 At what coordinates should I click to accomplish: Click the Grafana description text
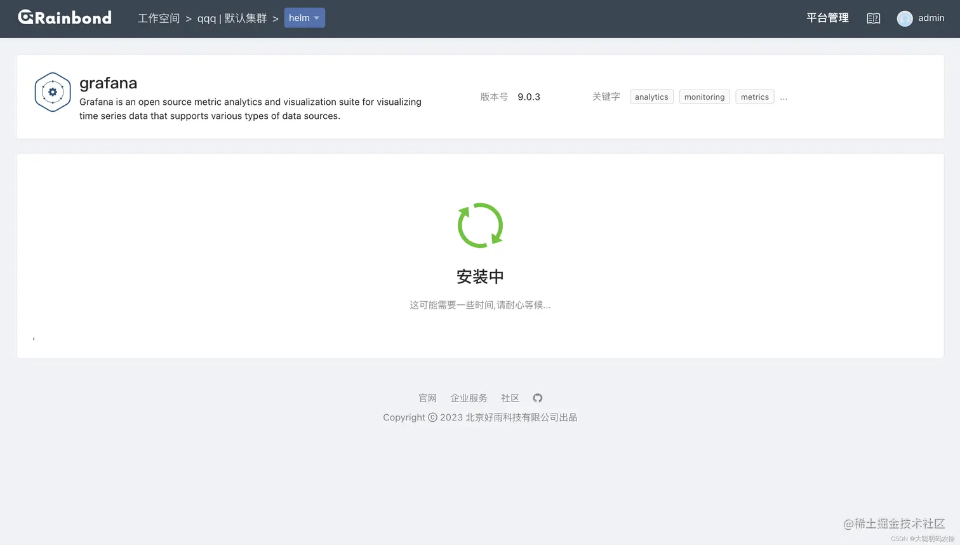[250, 109]
